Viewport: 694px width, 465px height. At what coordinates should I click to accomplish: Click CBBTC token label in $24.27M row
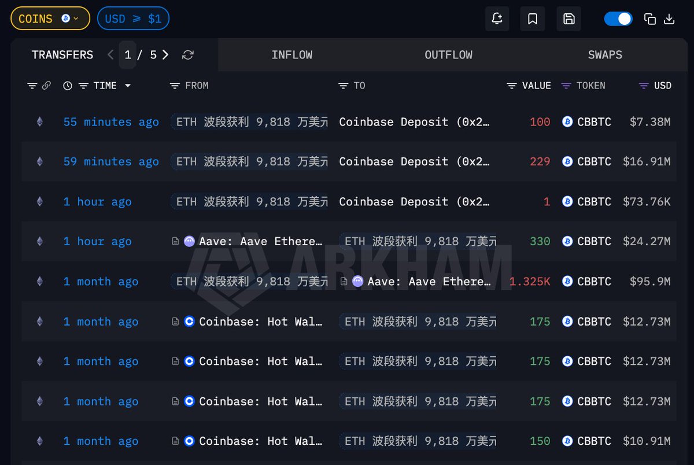(x=594, y=242)
